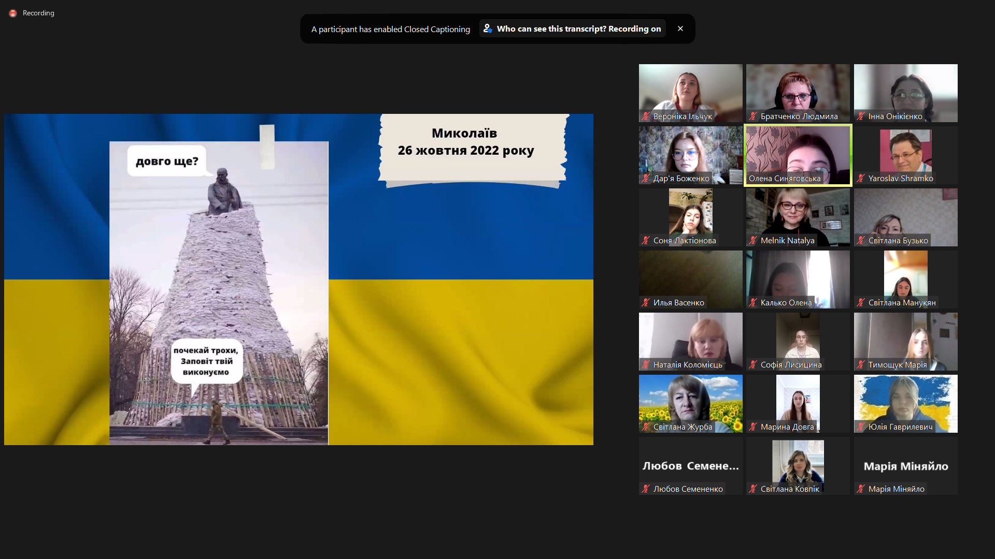
Task: Open 'Who can see this transcript? Recording on'
Action: pos(572,28)
